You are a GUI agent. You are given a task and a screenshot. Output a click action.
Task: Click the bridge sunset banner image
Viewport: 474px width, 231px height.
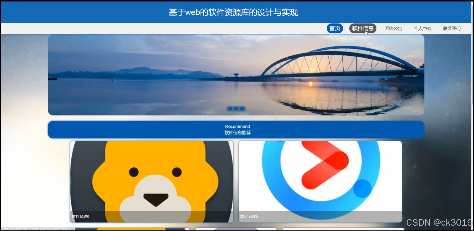coord(236,75)
